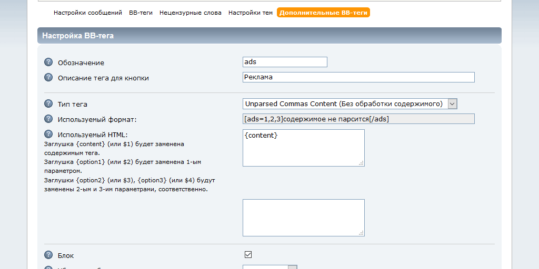Image resolution: width=539 pixels, height=269 pixels.
Task: Show help for Используемый HTML
Action: 48,134
